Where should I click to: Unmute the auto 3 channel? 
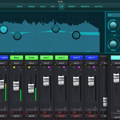click(x=76, y=116)
